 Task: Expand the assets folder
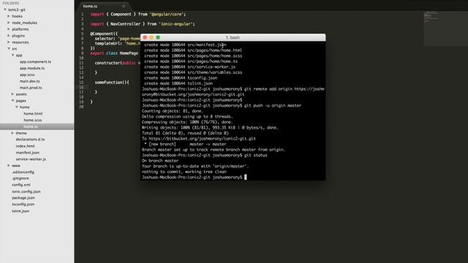coord(13,94)
